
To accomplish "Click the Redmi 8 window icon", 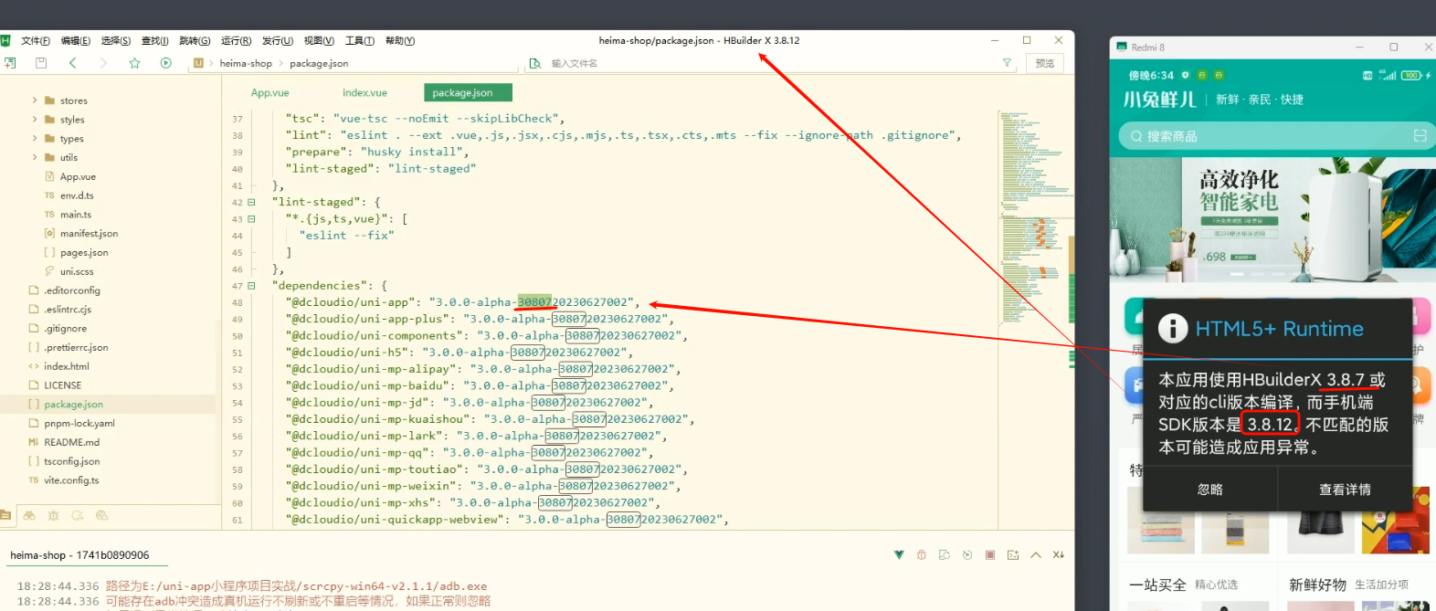I will point(1122,47).
